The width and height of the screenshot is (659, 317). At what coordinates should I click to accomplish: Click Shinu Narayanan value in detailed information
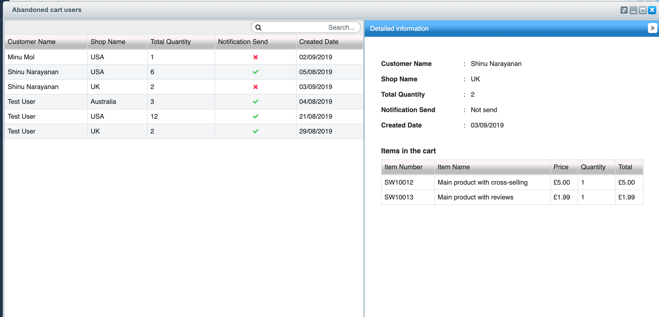496,64
